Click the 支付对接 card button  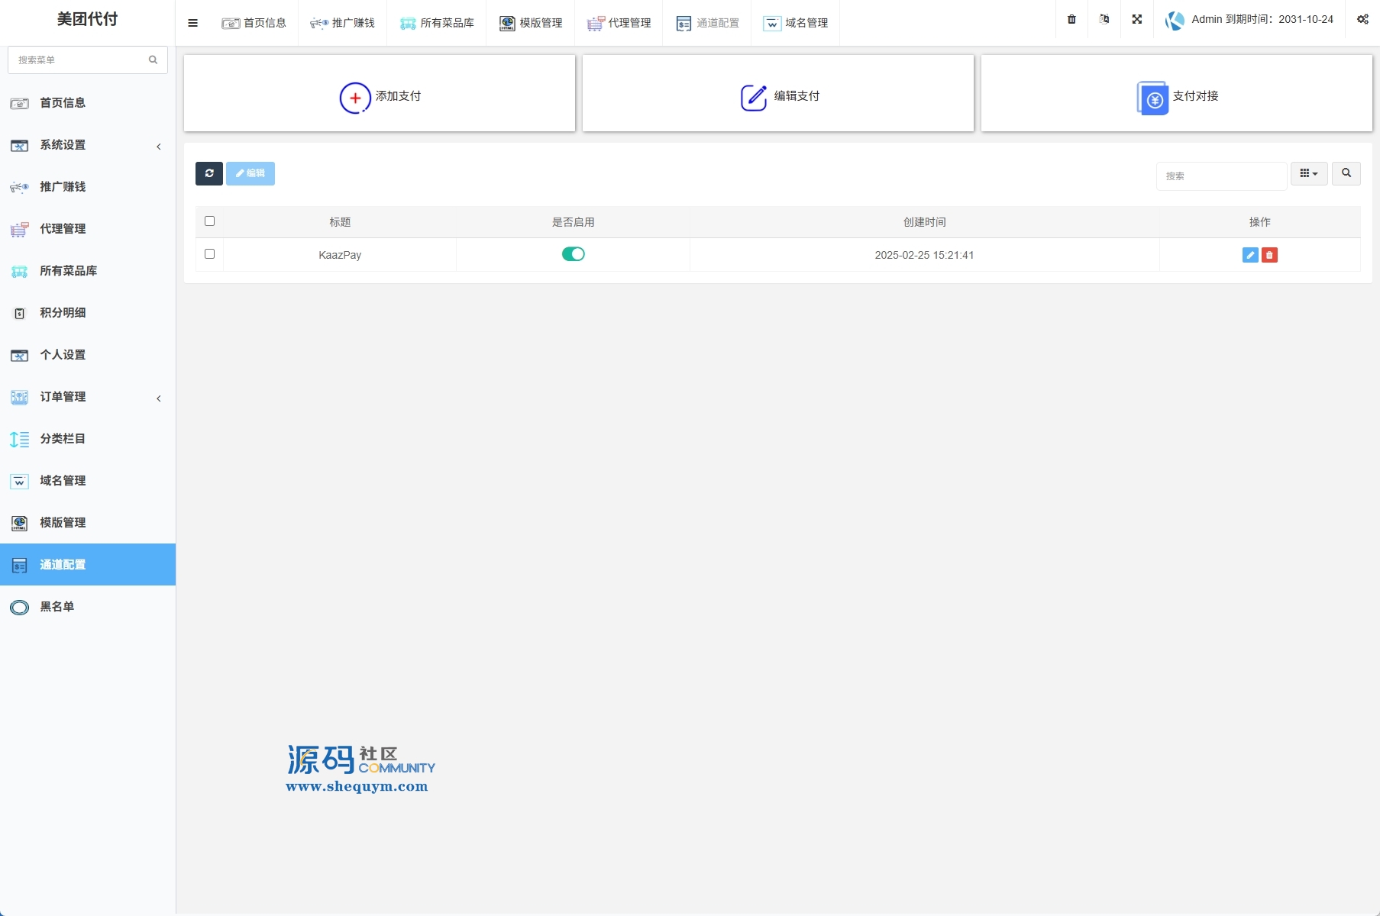tap(1176, 96)
